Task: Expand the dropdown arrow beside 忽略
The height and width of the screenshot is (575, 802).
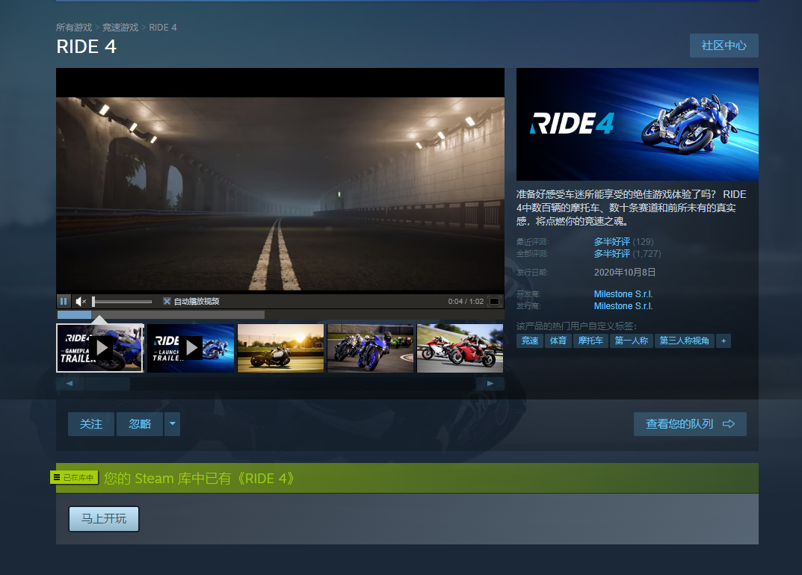Action: pos(172,424)
